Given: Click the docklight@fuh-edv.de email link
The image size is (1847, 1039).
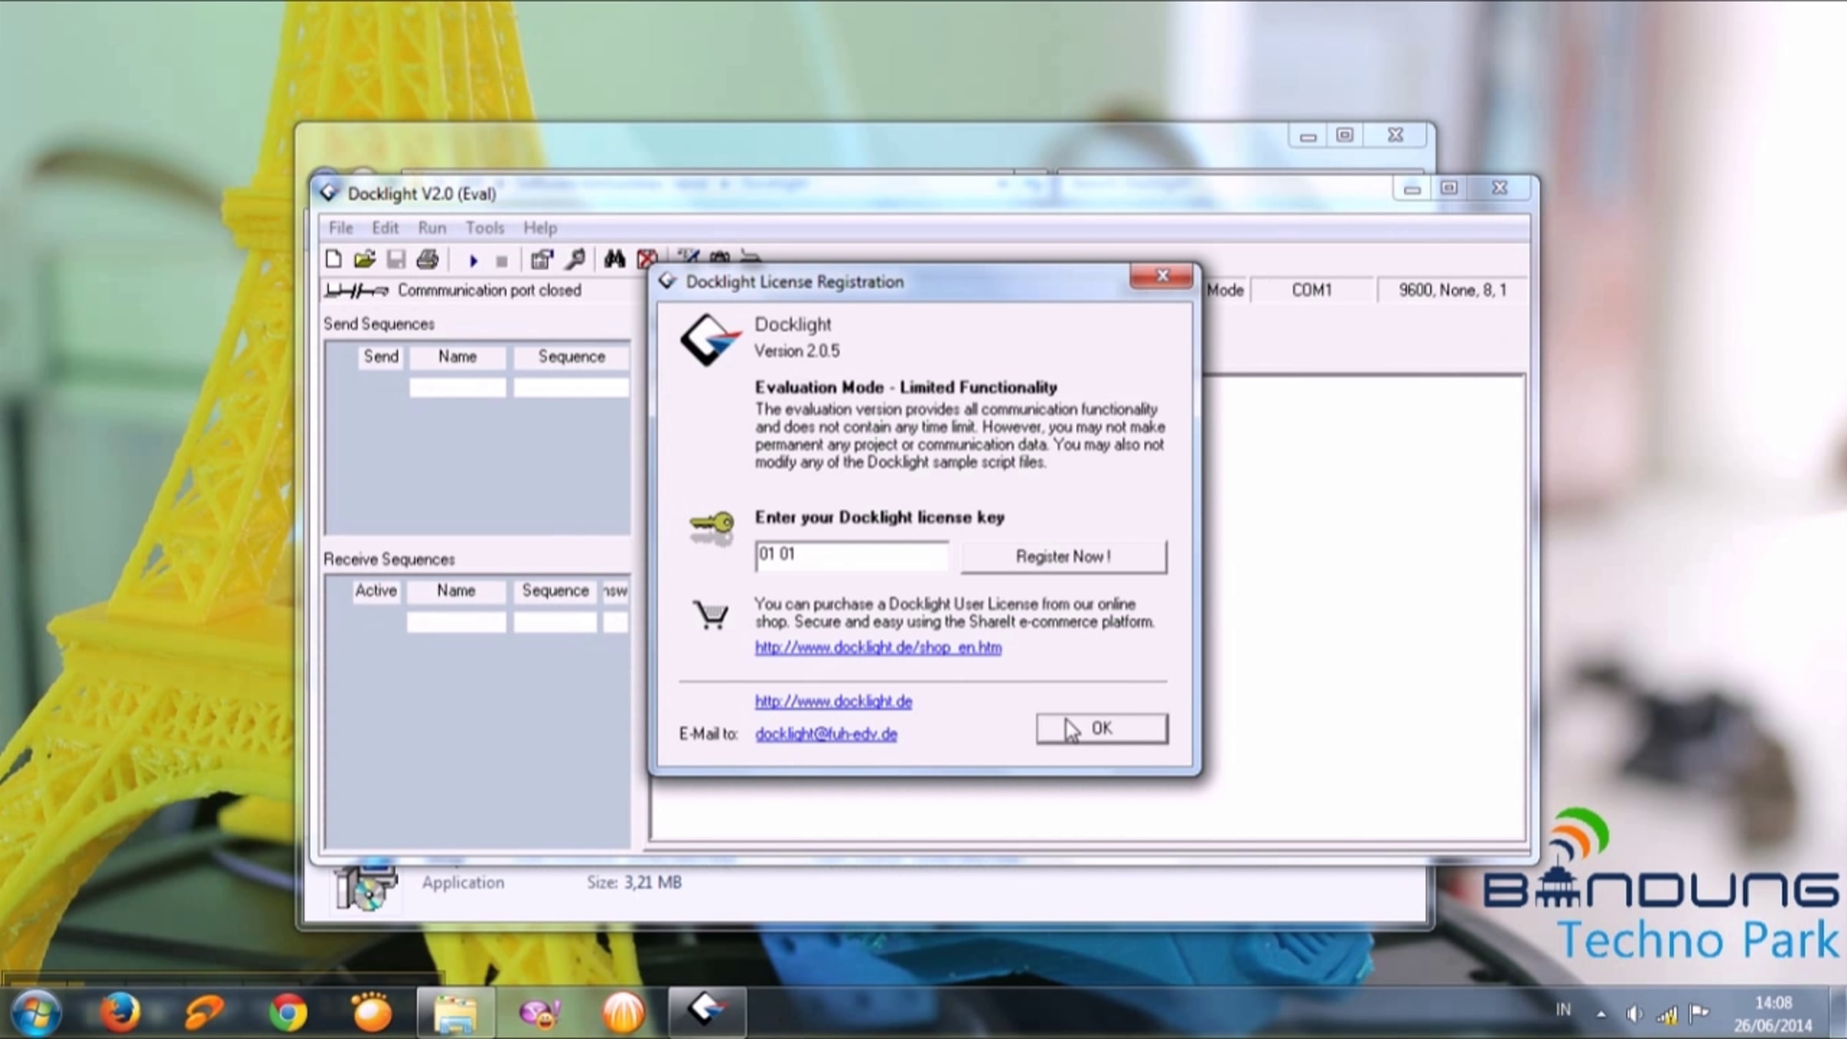Looking at the screenshot, I should coord(826,734).
